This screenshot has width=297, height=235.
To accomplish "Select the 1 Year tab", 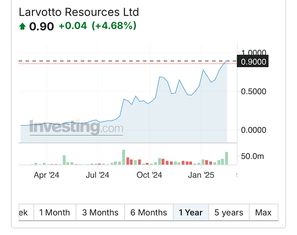I will tap(191, 212).
